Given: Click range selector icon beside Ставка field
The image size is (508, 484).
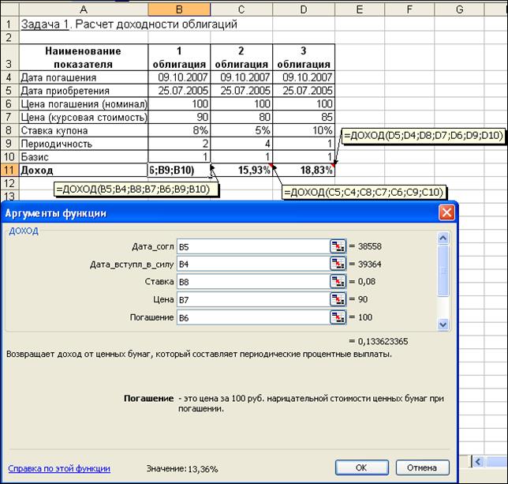Looking at the screenshot, I should 338,281.
